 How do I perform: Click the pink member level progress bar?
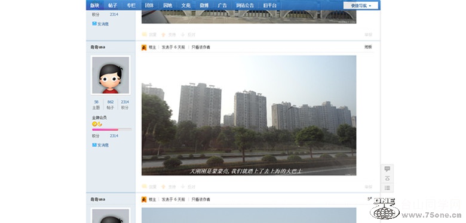click(112, 129)
